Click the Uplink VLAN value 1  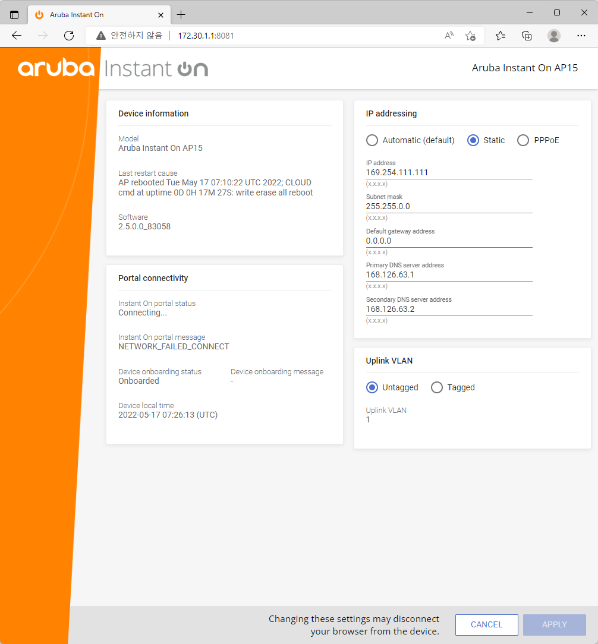pos(369,420)
